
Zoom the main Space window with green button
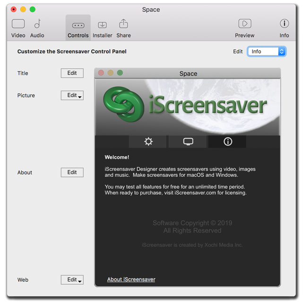[33, 9]
